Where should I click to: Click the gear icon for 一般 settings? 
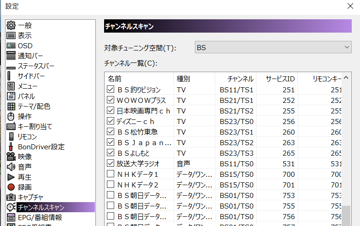click(x=11, y=25)
